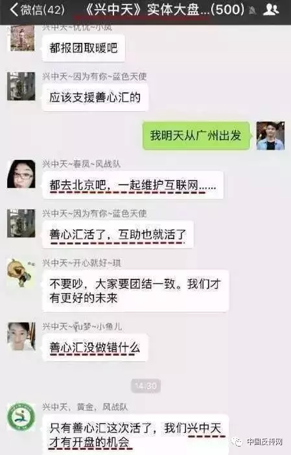Tap the green round logo avatar
Image resolution: width=291 pixels, height=455 pixels.
coord(21,417)
